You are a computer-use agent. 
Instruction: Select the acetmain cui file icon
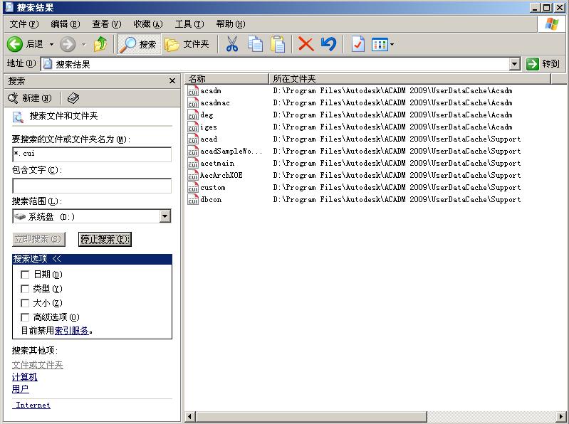193,164
